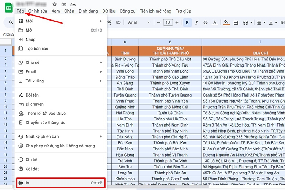The image size is (285, 190).
Task: Open the Trợ giúp menu
Action: click(x=184, y=11)
